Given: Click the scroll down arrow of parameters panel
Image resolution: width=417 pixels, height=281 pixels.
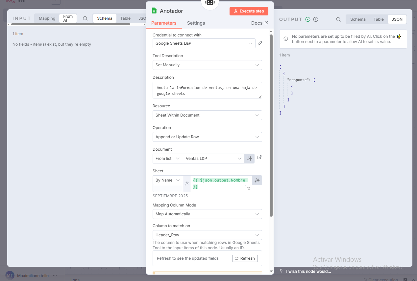Looking at the screenshot, I should [x=271, y=271].
